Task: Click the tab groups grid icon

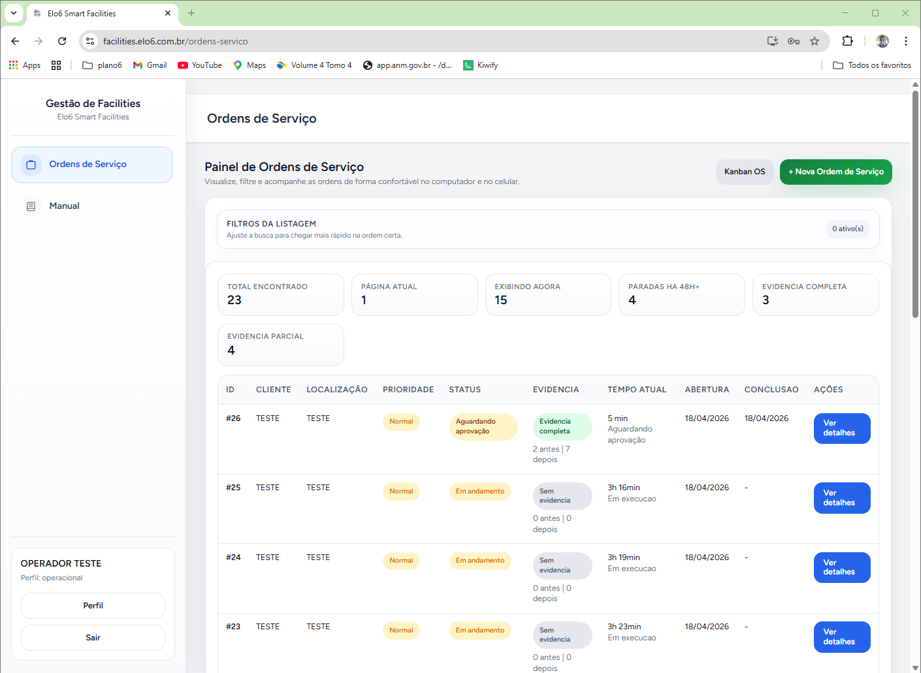Action: point(56,65)
